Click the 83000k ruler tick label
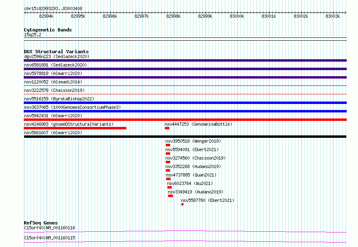 tap(237, 16)
